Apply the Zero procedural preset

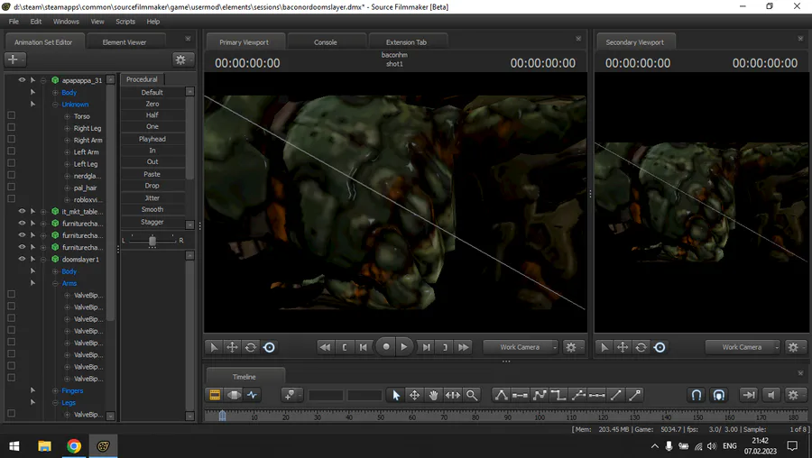point(152,104)
